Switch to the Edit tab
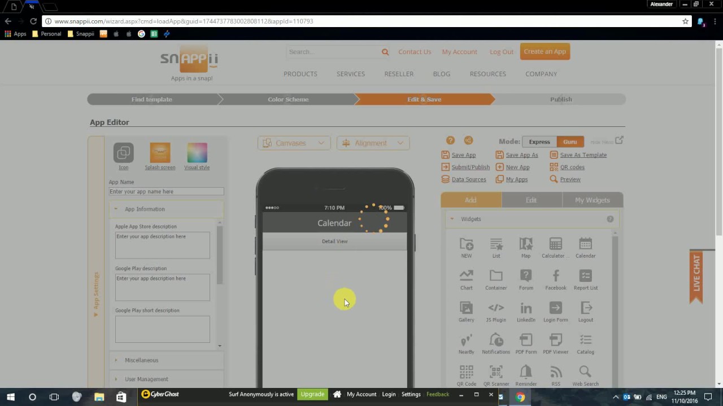Screen dimensions: 723x406 coord(532,200)
